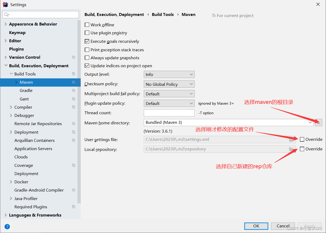Click the OK button
Viewport: 326px width, 233px height.
pos(256,226)
